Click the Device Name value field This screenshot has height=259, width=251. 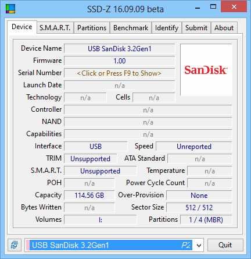(x=119, y=48)
